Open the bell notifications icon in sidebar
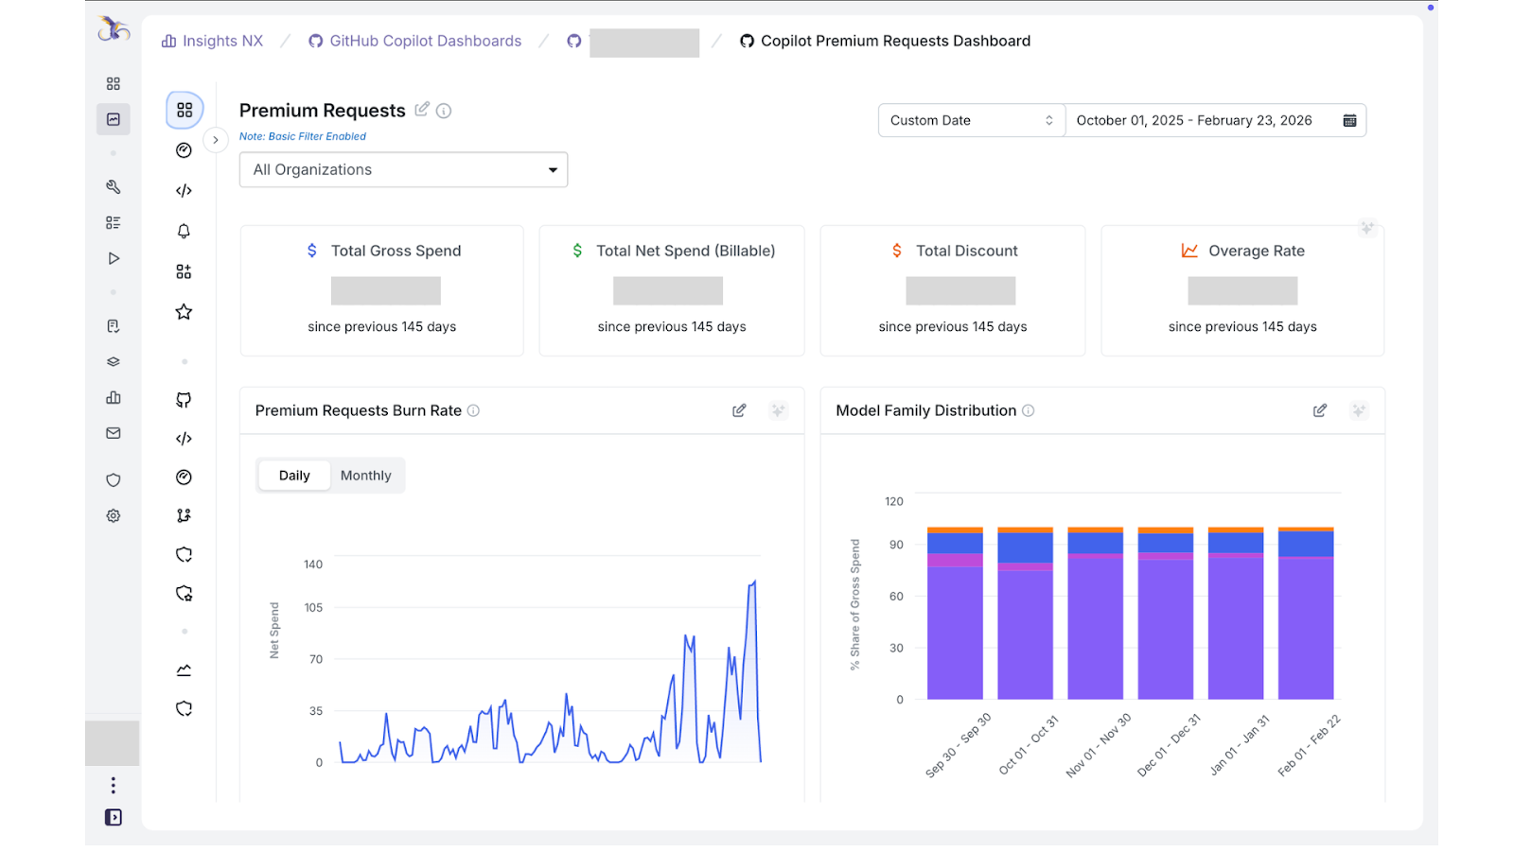The image size is (1514, 851). click(184, 231)
